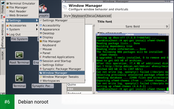Click the Panel settings icon
This screenshot has width=174, height=109.
(41, 53)
